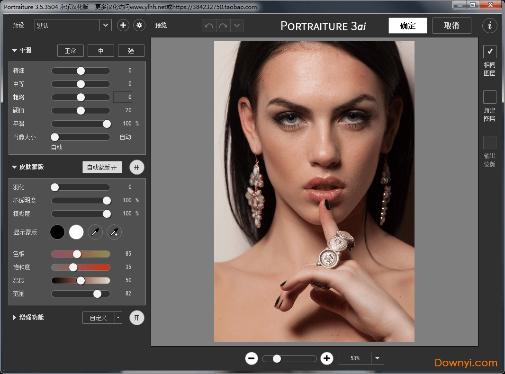Open preset settings gear icon
Screen dimensions: 505x374
pos(139,25)
